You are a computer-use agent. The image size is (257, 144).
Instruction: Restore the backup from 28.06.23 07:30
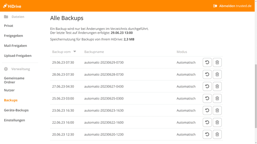pos(207,74)
